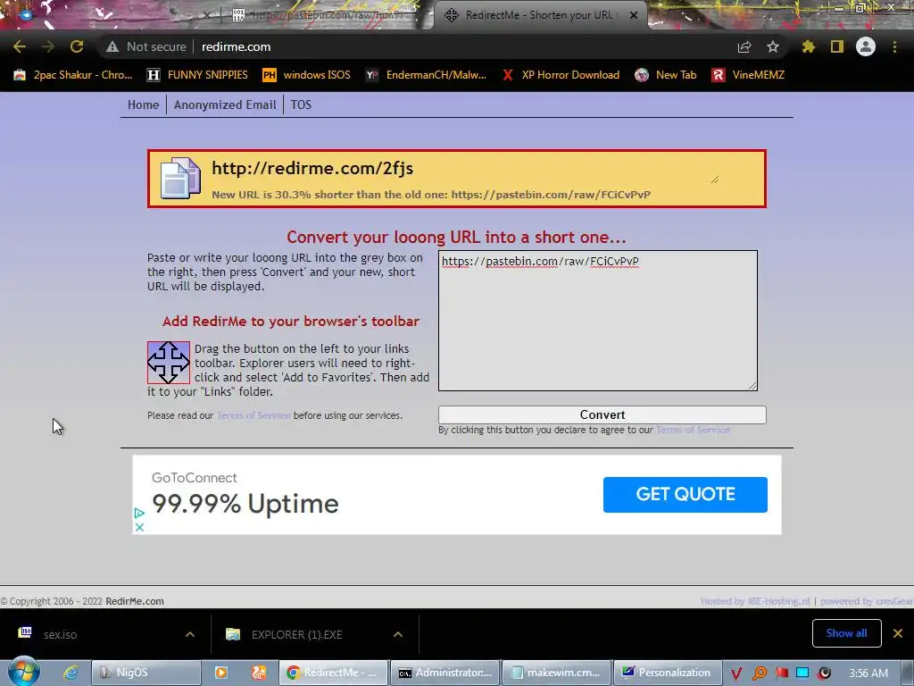Screen dimensions: 914x686
Task: Open the Chrome profile avatar
Action: [865, 46]
